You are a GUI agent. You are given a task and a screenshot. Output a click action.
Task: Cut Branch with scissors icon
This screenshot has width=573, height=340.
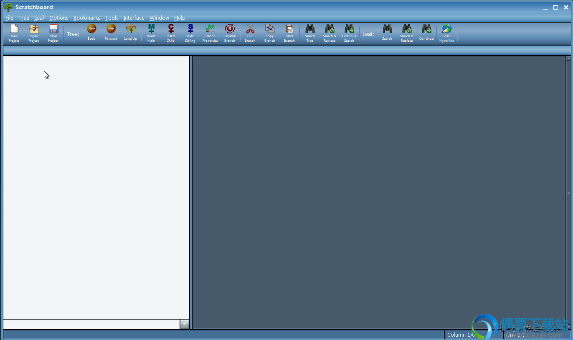[x=250, y=33]
